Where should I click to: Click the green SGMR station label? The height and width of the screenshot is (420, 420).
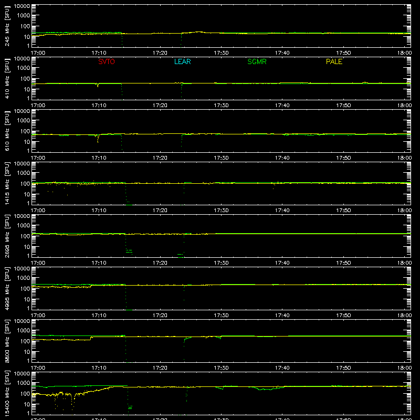coord(257,61)
